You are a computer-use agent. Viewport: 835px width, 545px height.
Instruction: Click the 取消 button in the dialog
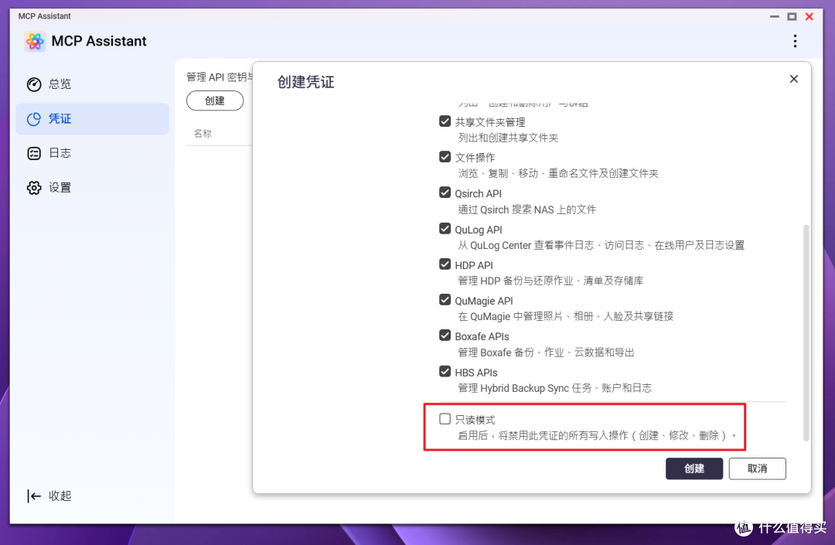click(757, 468)
